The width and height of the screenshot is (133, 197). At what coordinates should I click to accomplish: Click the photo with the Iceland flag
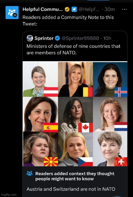point(110,79)
